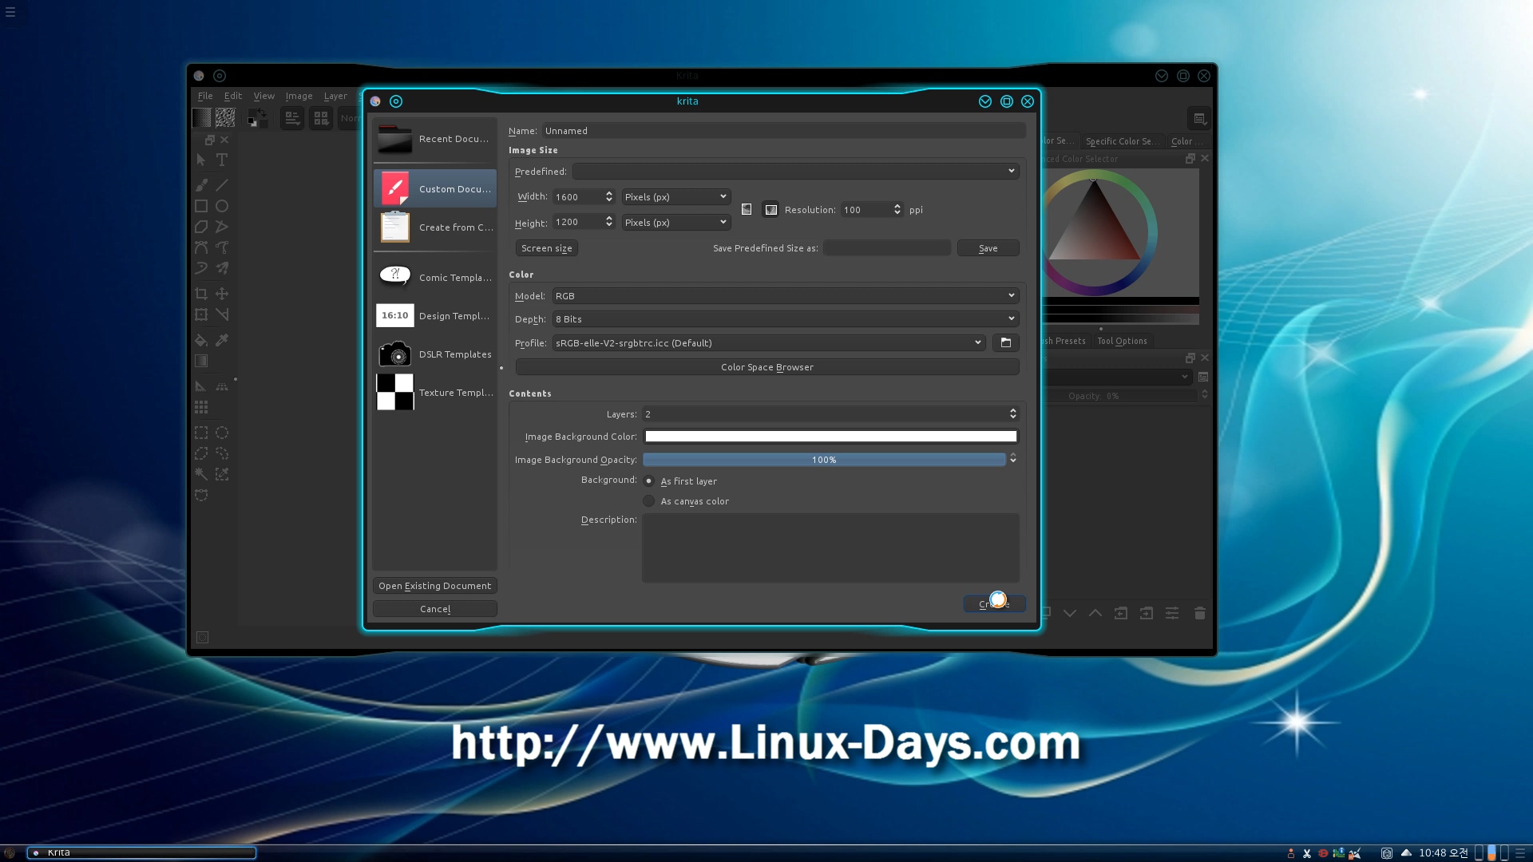Delete layer using trash icon in Layers docker

(x=1199, y=613)
